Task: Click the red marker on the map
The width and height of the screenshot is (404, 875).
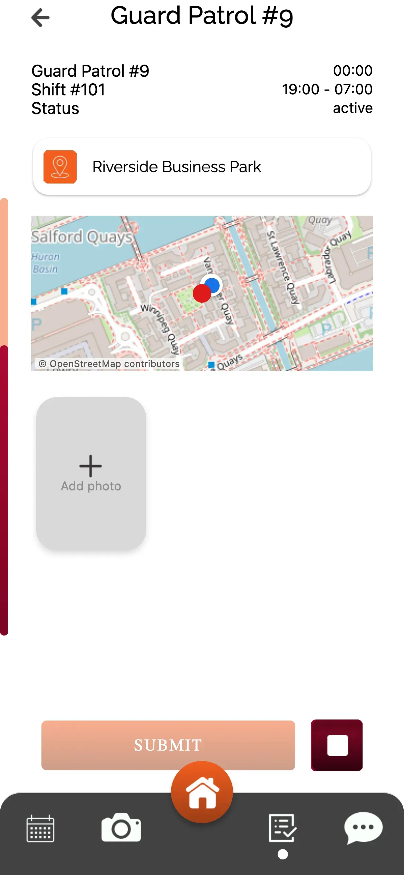Action: tap(202, 293)
